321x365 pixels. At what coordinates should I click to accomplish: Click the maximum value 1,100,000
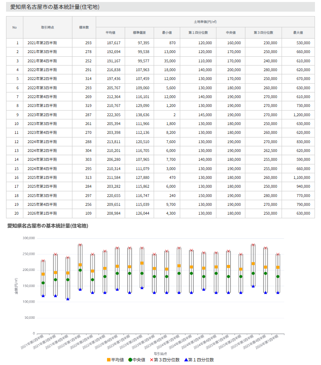(x=302, y=178)
